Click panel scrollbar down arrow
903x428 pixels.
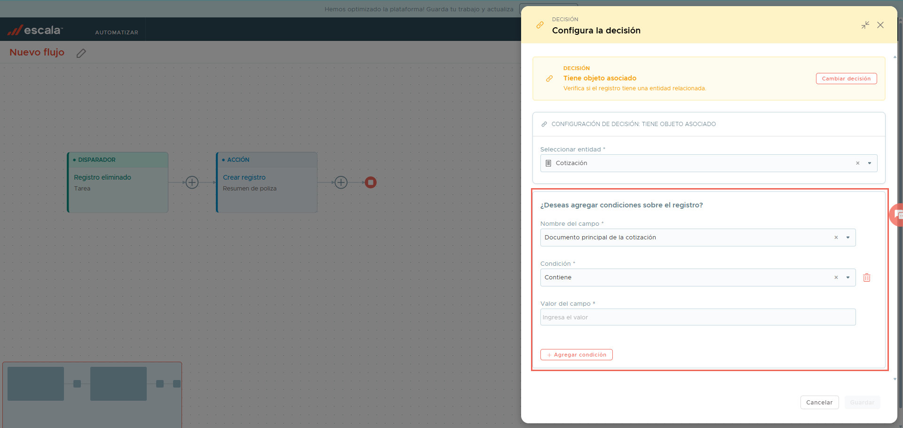click(x=895, y=379)
